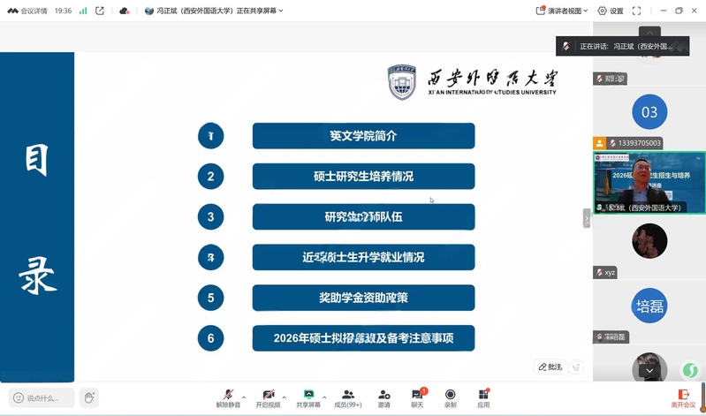
Task: Open the speaker view layout dropdown
Action: 562,11
